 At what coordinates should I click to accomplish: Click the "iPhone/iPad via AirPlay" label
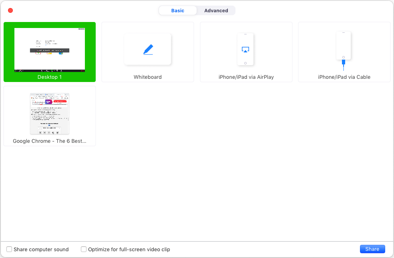pyautogui.click(x=246, y=77)
